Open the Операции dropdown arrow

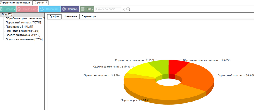point(59,9)
